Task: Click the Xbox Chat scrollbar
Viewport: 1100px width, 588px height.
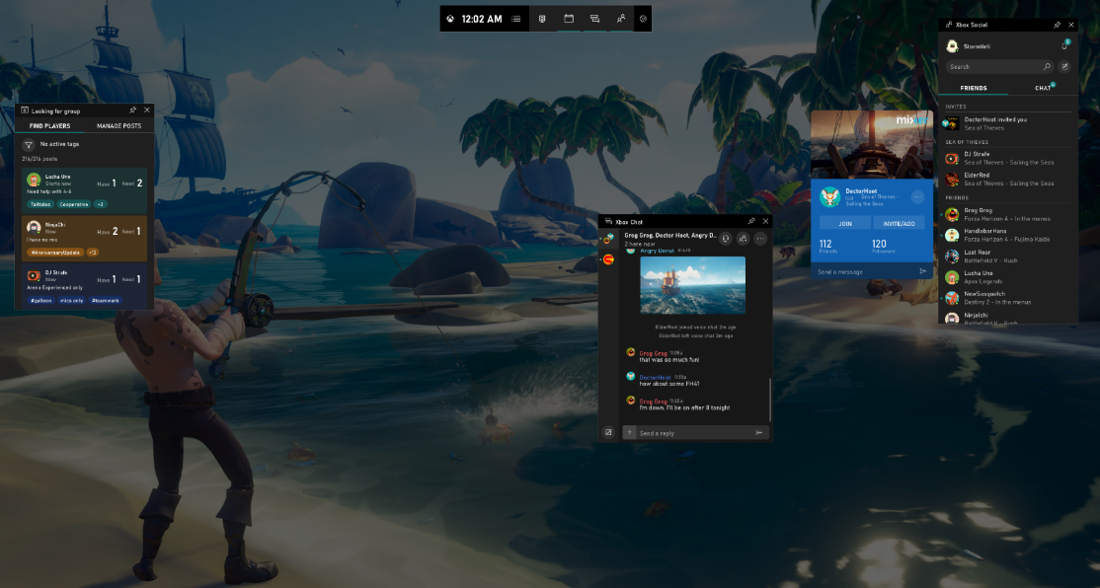Action: (769, 400)
